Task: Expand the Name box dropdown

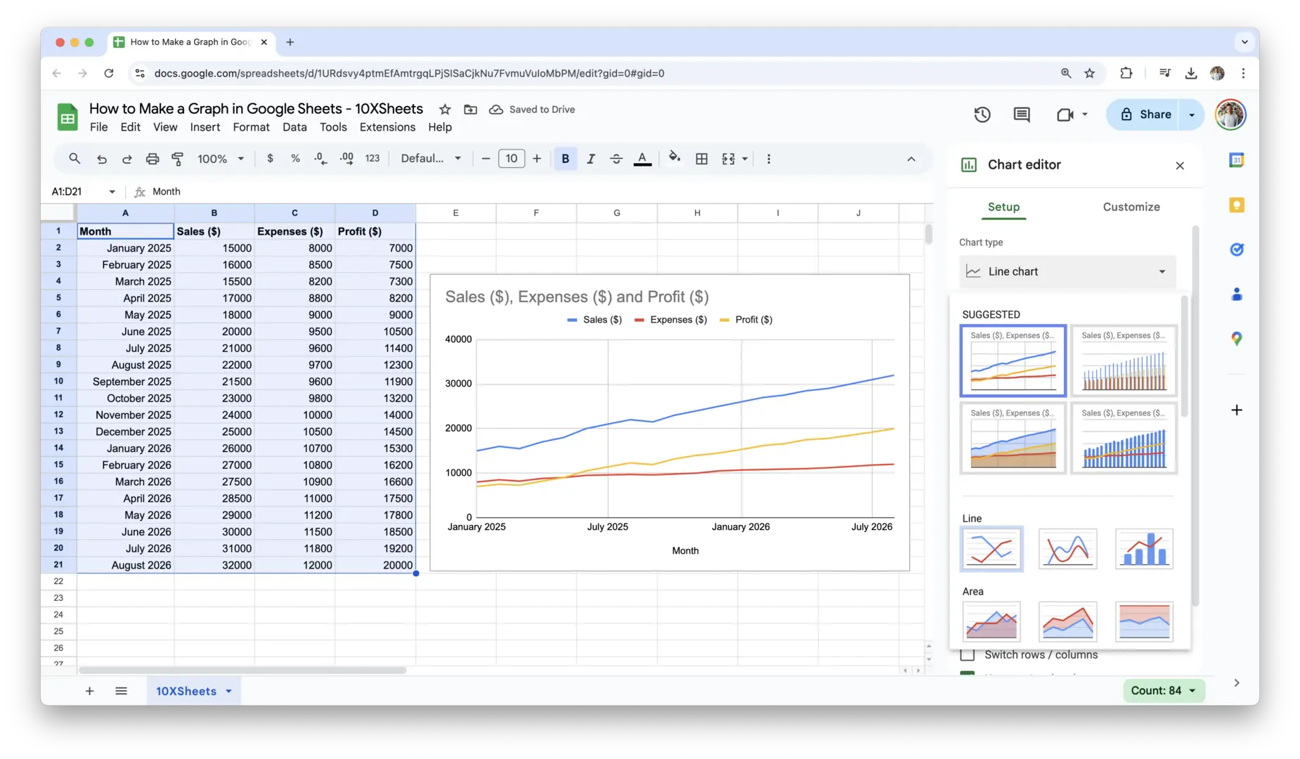Action: coord(112,192)
